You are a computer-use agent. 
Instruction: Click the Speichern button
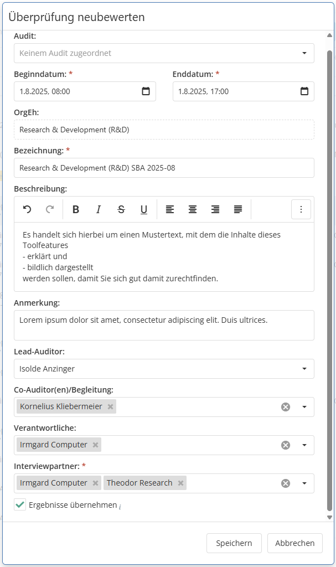pyautogui.click(x=234, y=543)
